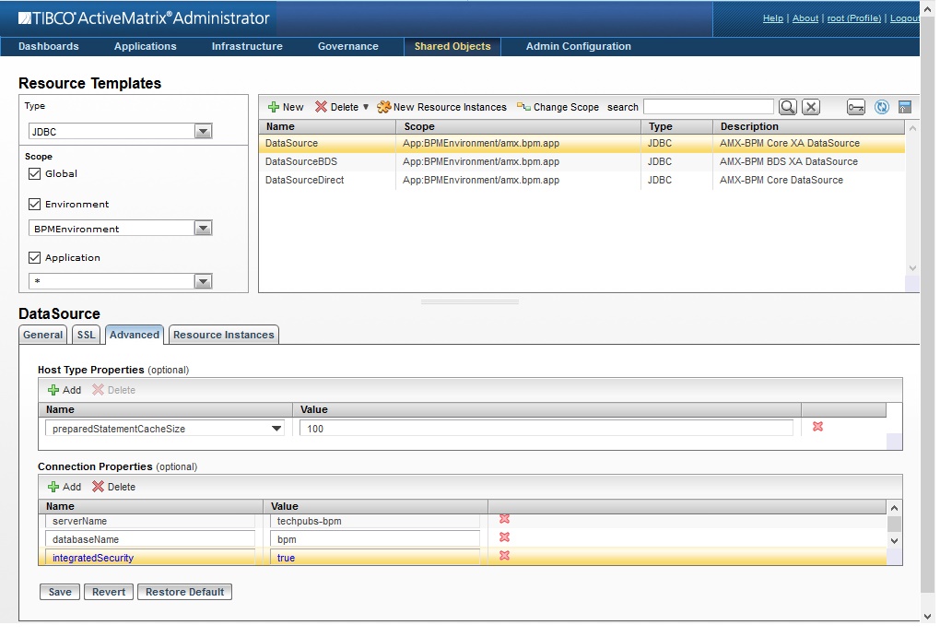Viewport: 940px width, 637px height.
Task: Sort by the Scope column header
Action: 519,126
